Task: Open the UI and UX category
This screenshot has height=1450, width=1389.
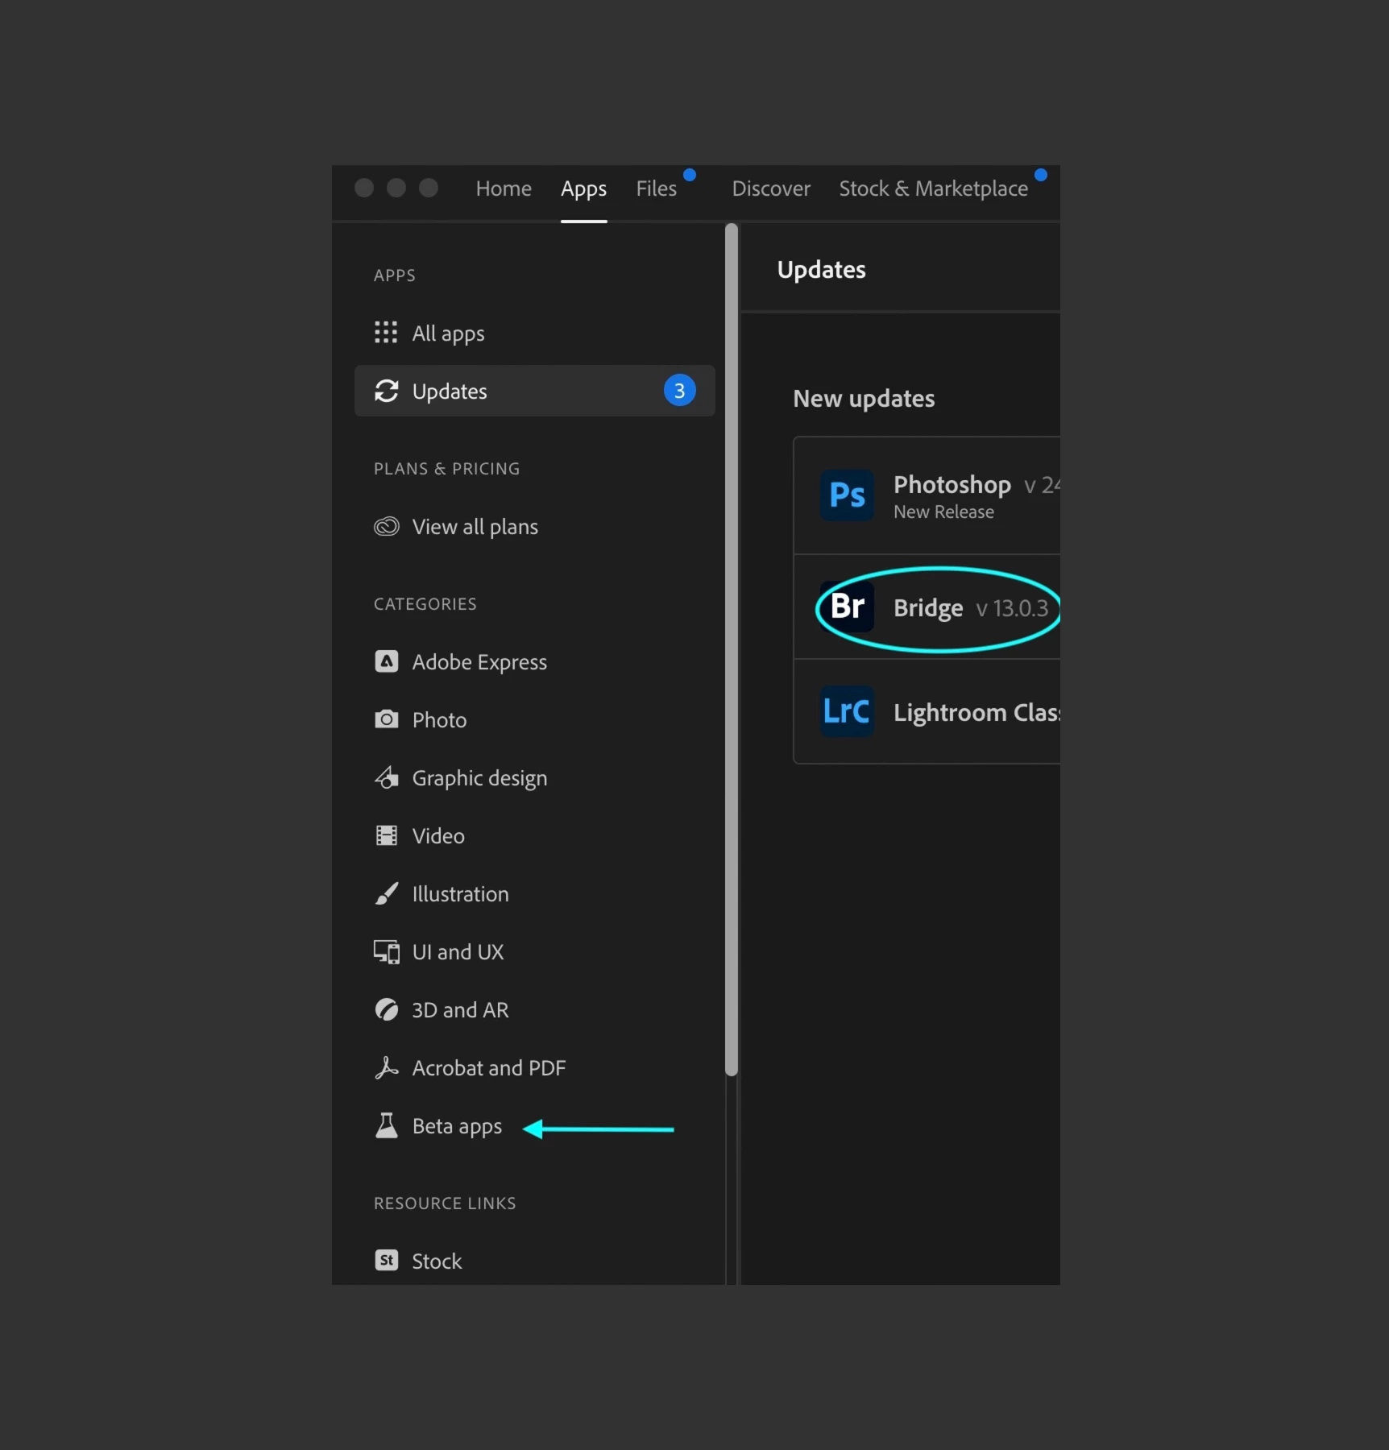Action: (x=534, y=951)
